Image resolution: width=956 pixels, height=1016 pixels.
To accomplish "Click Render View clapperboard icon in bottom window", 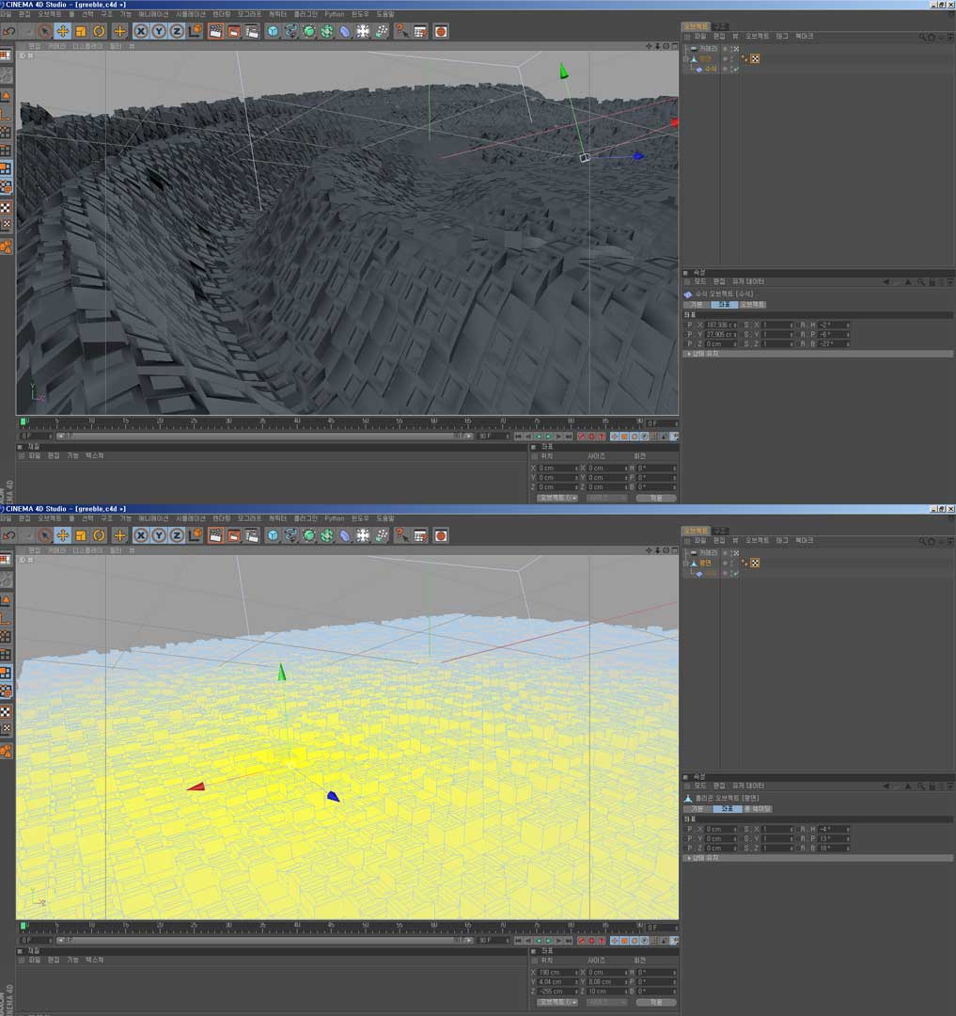I will [215, 535].
